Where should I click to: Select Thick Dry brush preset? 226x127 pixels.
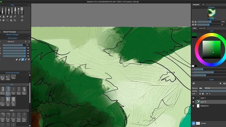tap(8, 101)
